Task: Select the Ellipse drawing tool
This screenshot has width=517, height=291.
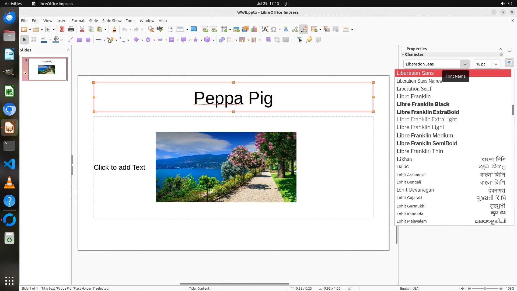Action: coord(88,40)
